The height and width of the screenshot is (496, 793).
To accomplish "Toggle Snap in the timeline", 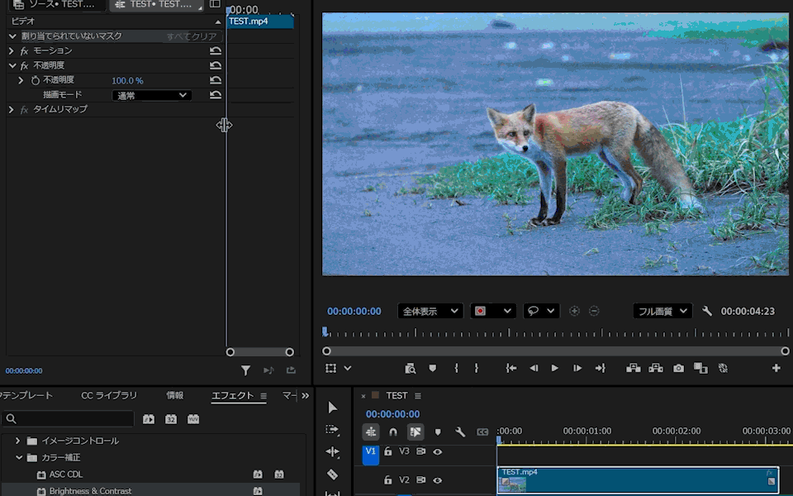I will click(x=393, y=432).
